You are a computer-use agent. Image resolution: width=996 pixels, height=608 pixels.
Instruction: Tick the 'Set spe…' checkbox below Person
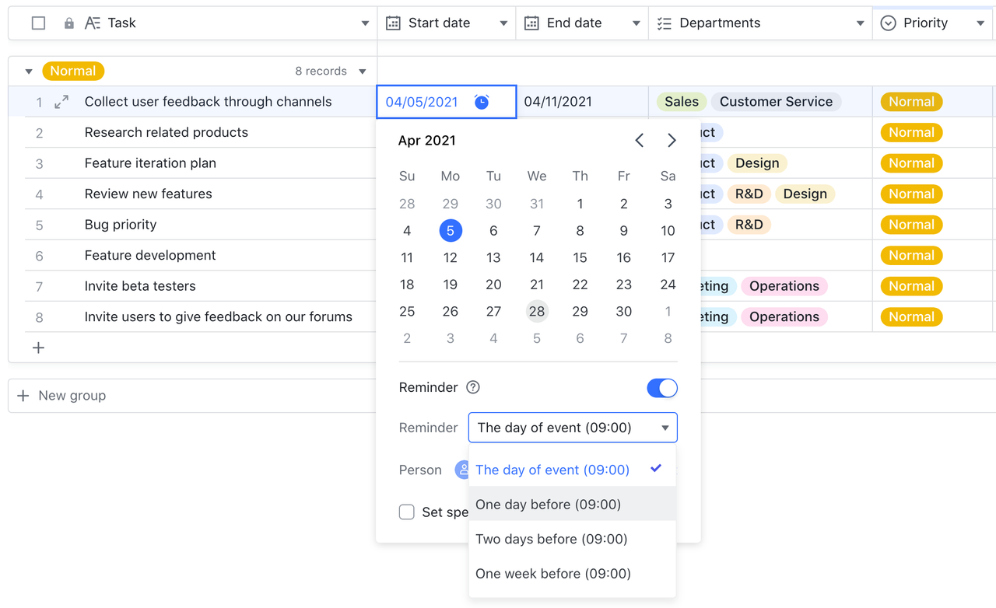[x=407, y=512]
